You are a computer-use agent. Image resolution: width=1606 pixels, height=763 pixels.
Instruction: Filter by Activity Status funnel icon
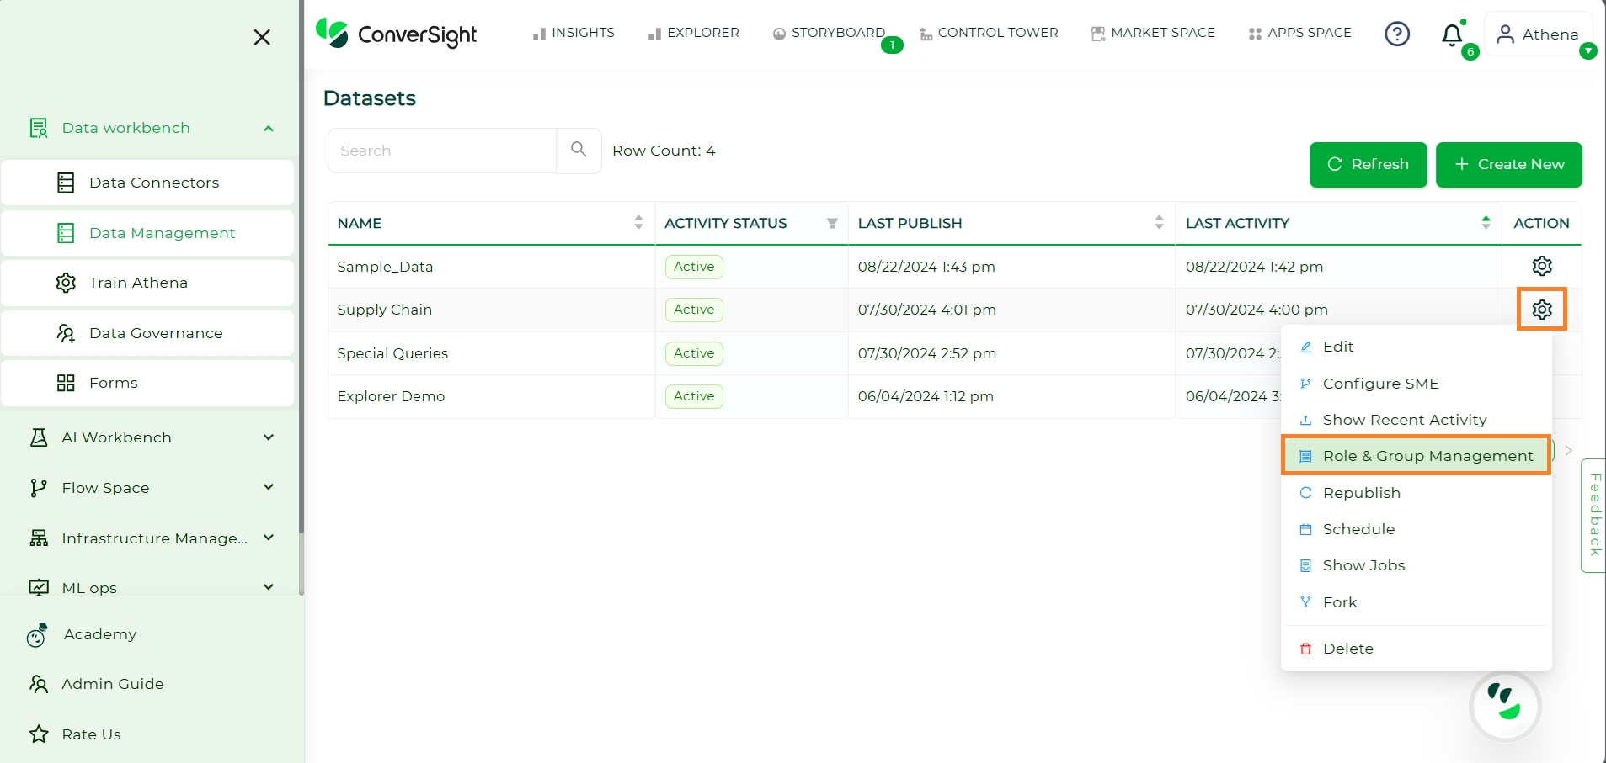coord(832,223)
